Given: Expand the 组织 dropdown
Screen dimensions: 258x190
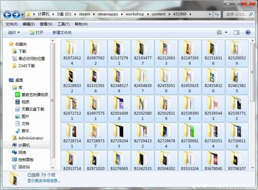Looking at the screenshot, I should click(x=14, y=32).
